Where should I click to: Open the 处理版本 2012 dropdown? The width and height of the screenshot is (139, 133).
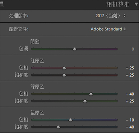click(x=110, y=16)
